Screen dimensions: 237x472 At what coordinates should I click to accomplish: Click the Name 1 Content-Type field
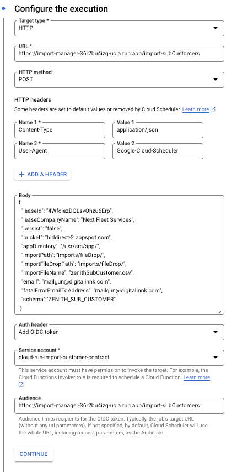point(60,130)
